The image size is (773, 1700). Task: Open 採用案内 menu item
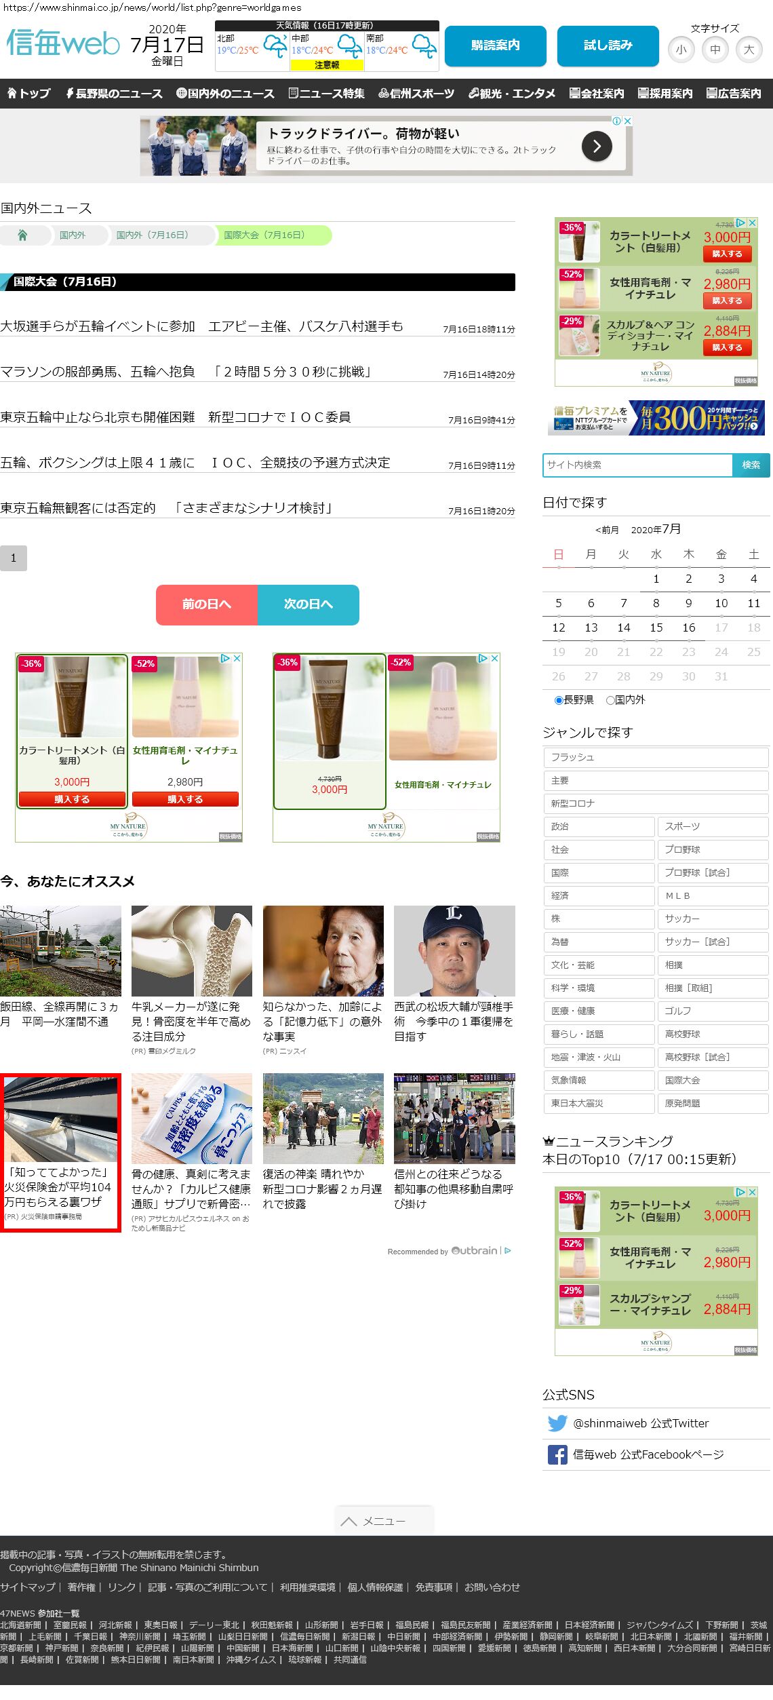coord(665,94)
